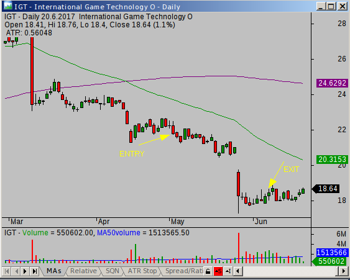Minimize the IGT chart window
Image resolution: width=350 pixels, height=280 pixels.
point(321,6)
